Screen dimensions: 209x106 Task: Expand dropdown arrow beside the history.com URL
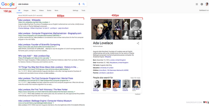pos(69,69)
